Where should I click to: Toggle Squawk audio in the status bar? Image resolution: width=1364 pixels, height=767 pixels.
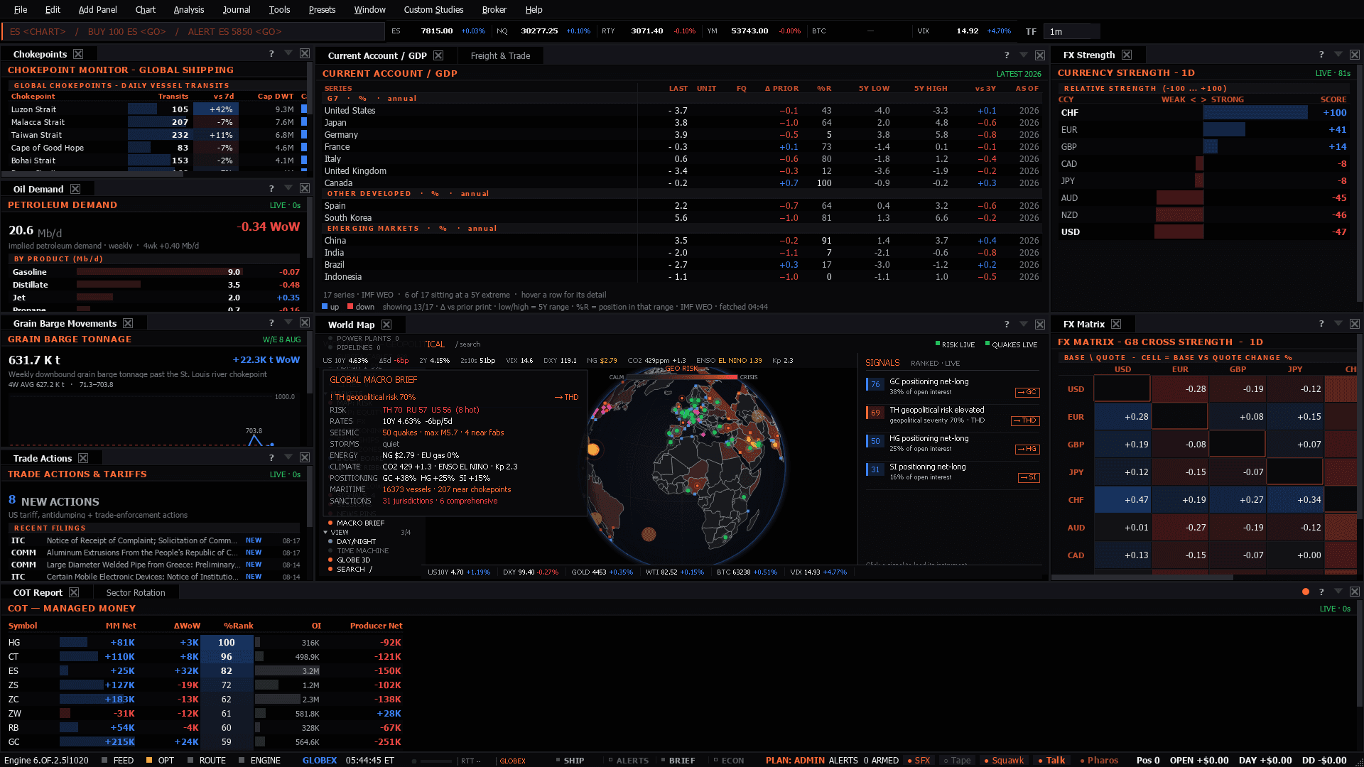1004,760
